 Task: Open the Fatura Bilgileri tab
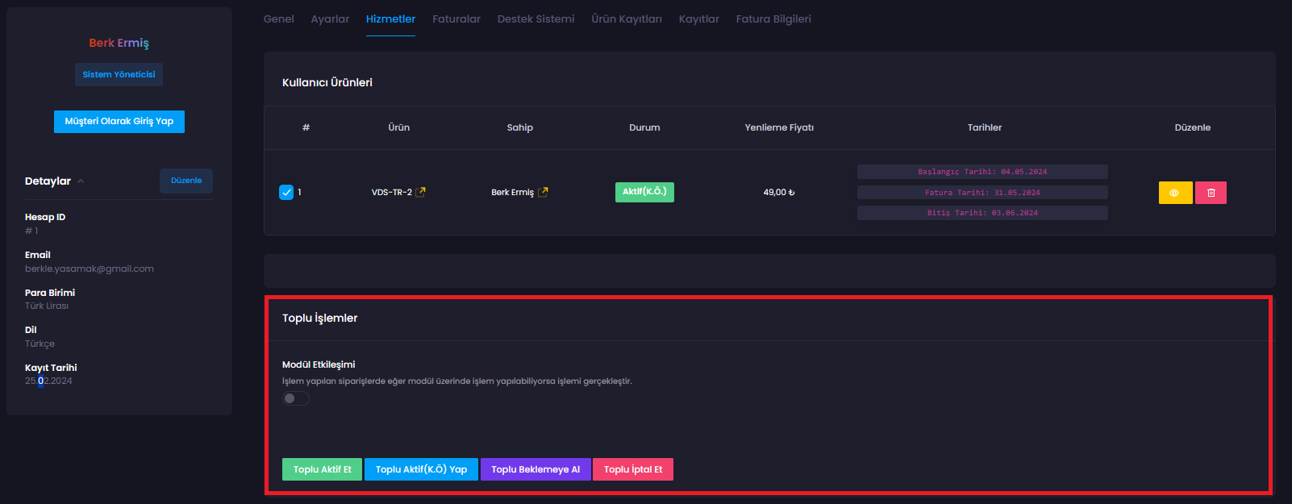coord(774,19)
